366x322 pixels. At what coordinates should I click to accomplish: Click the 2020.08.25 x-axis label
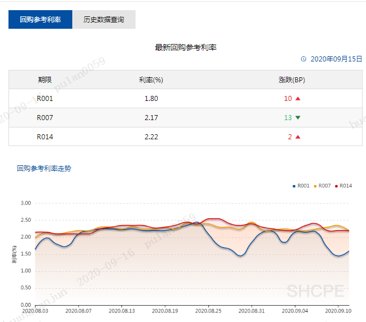(x=208, y=311)
